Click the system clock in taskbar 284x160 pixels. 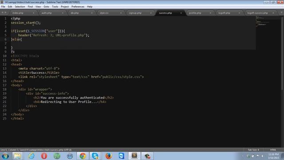click(x=273, y=156)
